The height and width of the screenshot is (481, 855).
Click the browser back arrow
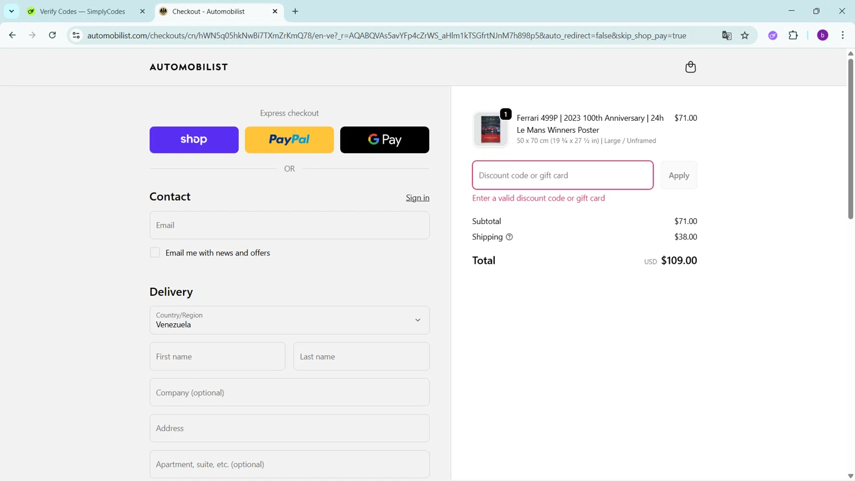click(13, 35)
